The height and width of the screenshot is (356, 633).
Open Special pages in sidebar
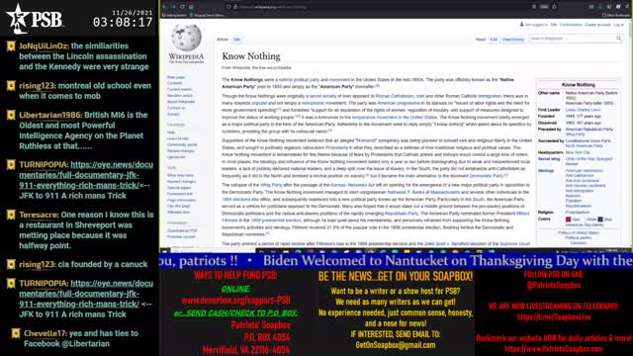click(x=179, y=188)
